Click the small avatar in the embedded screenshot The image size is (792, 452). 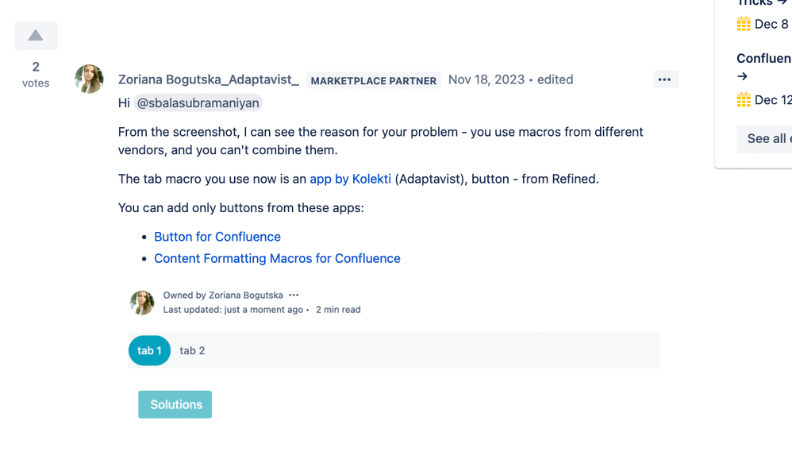(x=142, y=303)
